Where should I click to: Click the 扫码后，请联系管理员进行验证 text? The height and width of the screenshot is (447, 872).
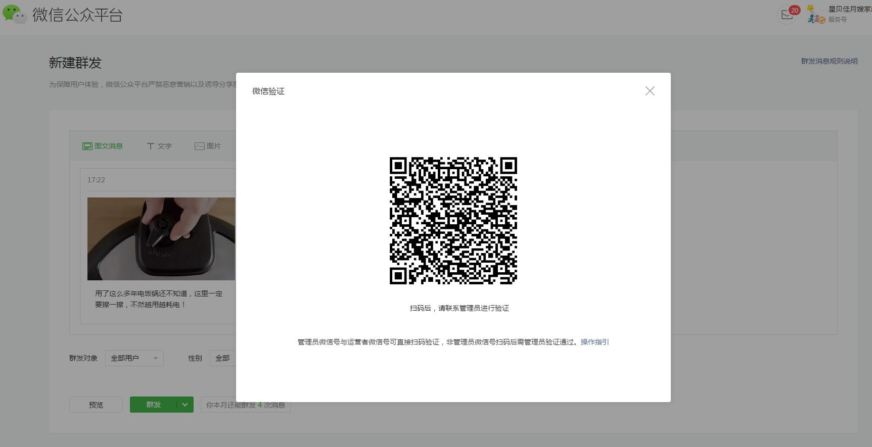pyautogui.click(x=460, y=308)
